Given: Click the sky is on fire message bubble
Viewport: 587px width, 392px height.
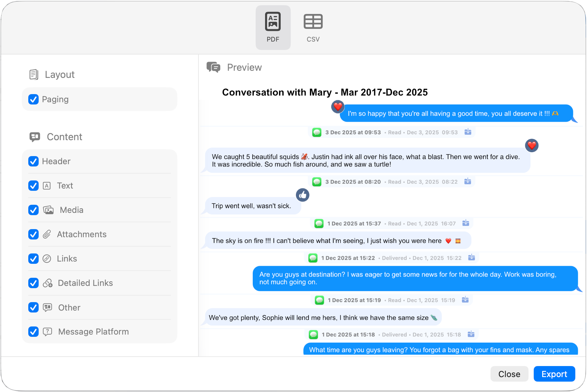Looking at the screenshot, I should tap(338, 240).
